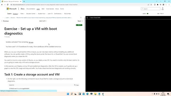Click the Learn breadcrumb link
Screen dimensions: 171x96
[7, 18]
